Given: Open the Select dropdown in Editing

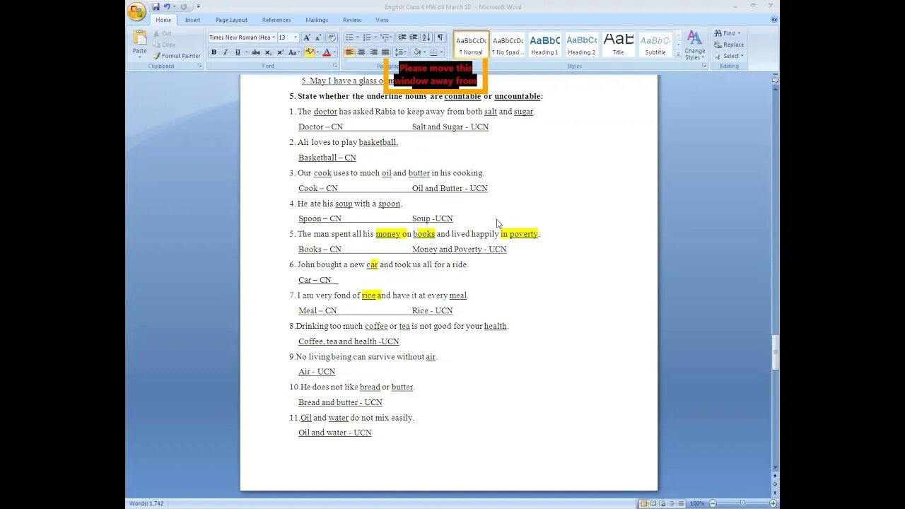Looking at the screenshot, I should 728,56.
